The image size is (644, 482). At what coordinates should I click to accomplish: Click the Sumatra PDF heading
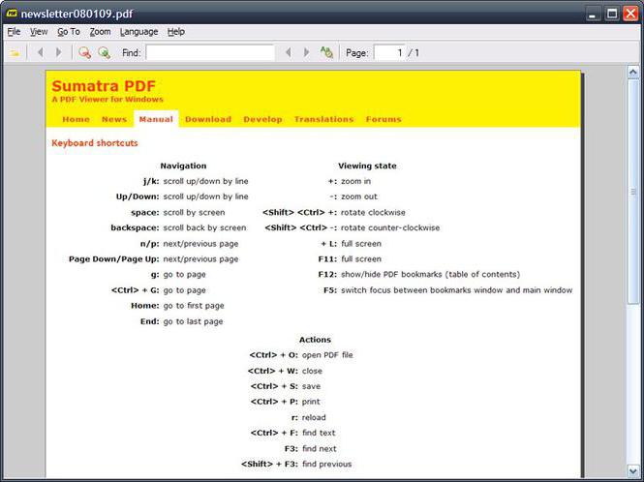tap(104, 86)
